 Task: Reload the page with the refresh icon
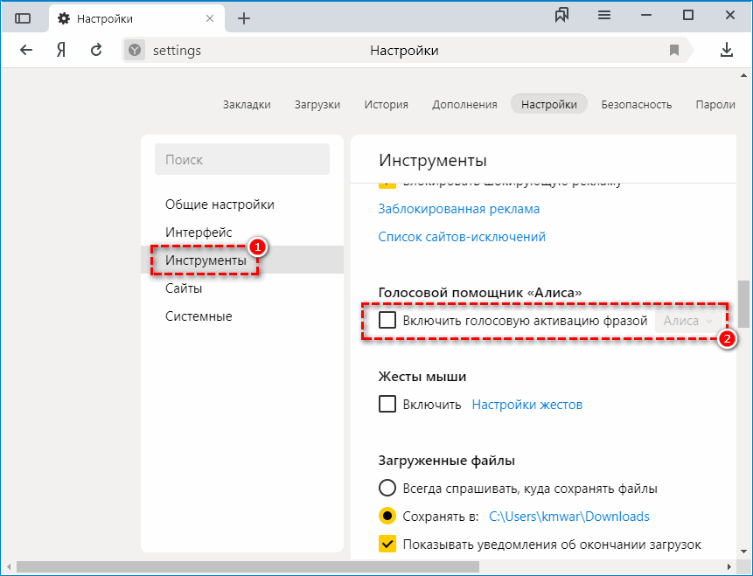[x=95, y=50]
